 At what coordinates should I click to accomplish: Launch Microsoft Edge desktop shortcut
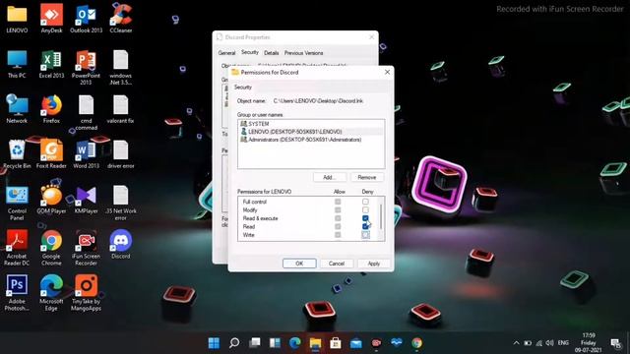pos(51,293)
